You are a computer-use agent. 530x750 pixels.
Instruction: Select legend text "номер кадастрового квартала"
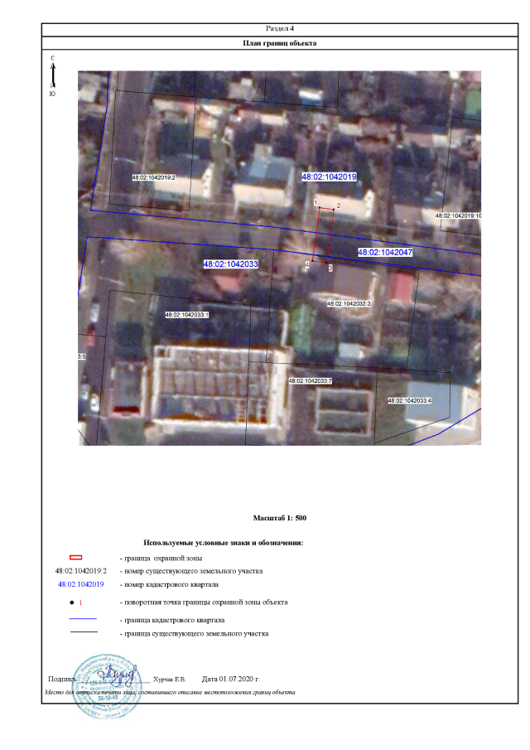click(x=171, y=584)
